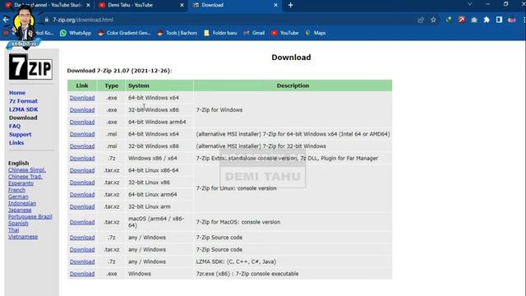Go to the Home page link
This screenshot has width=526, height=296.
click(x=17, y=93)
